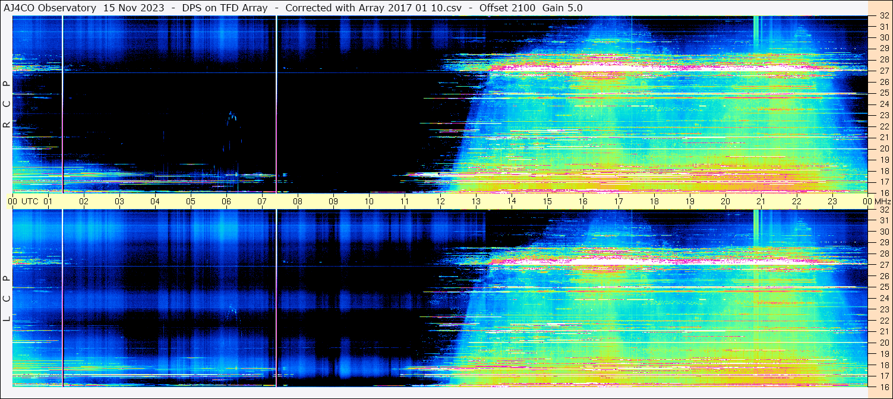
Task: Click the 12 hour mark on UTC axis
Action: (x=440, y=201)
